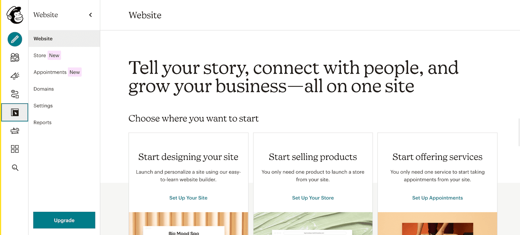Open the Content studio icon
Screen dimensions: 520x235
14,130
